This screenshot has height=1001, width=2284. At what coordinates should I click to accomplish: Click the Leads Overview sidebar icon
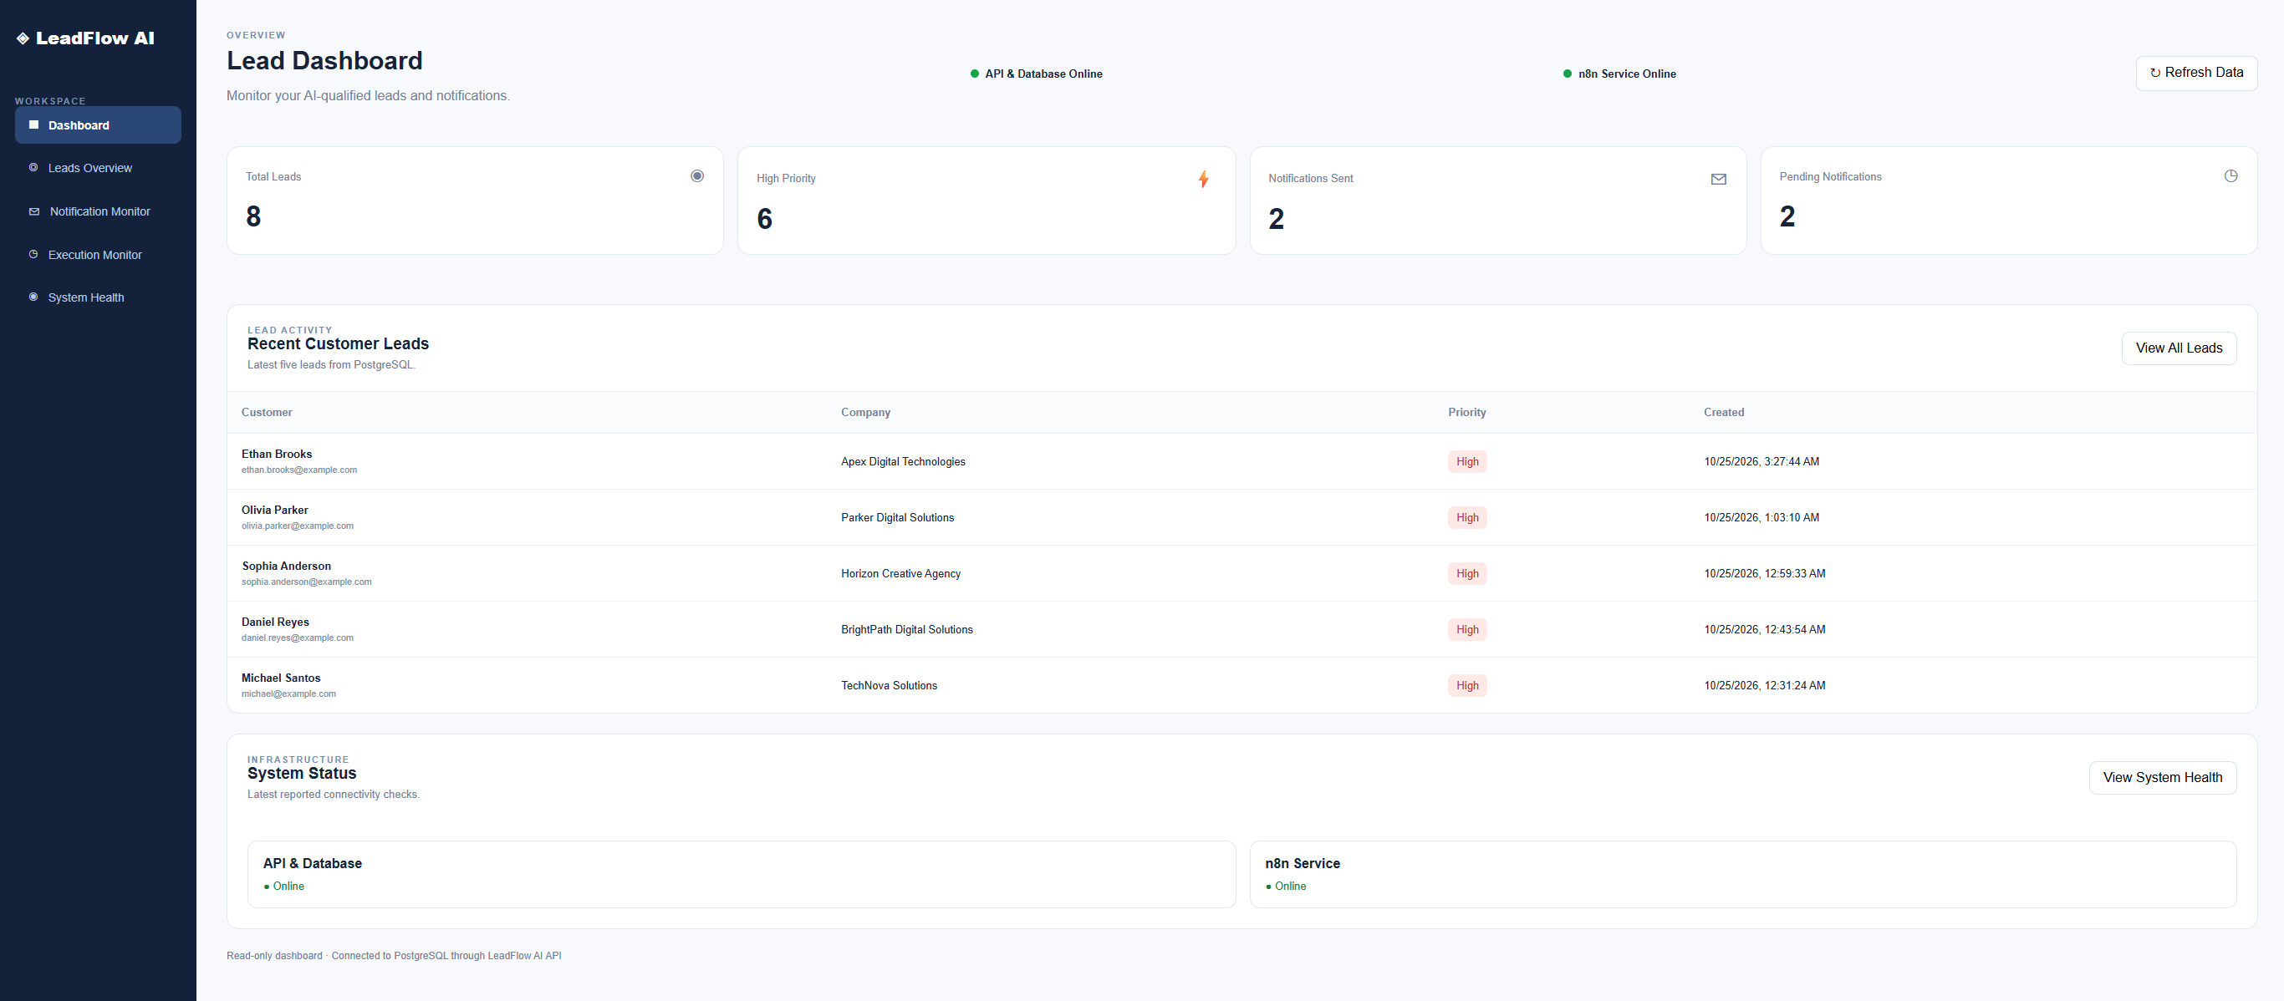point(33,167)
